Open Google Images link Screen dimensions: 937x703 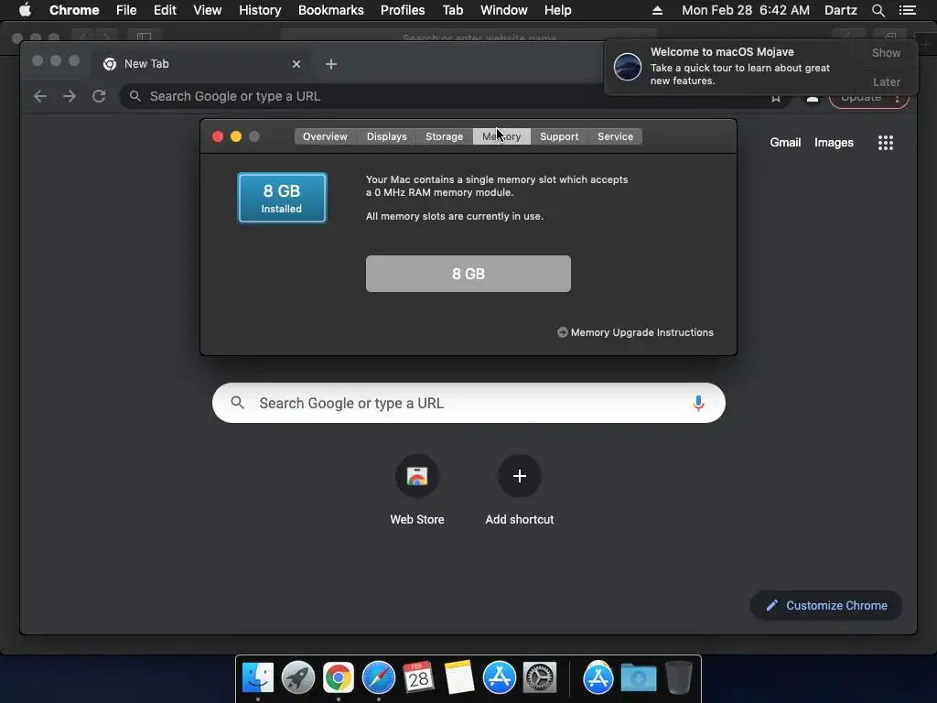(834, 142)
